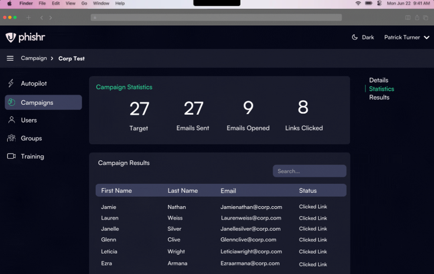Click the new tab plus icon
The width and height of the screenshot is (434, 274).
click(28, 17)
